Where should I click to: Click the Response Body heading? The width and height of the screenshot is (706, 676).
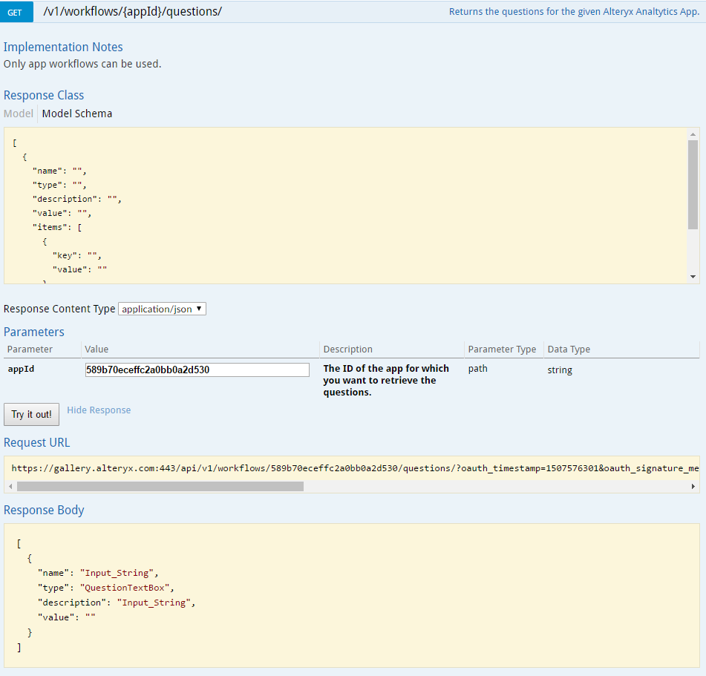point(44,510)
